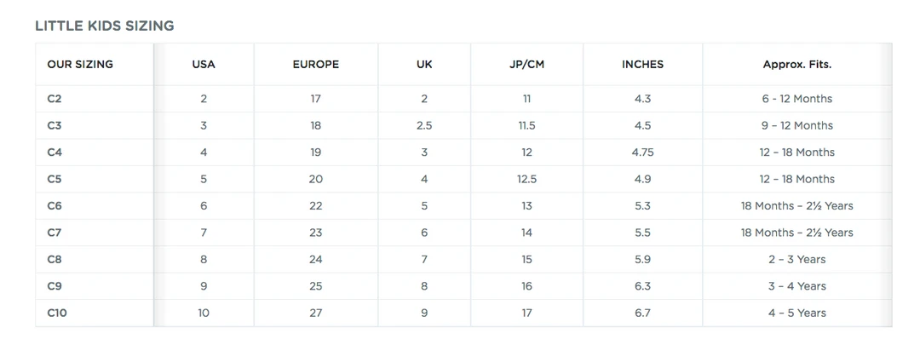The height and width of the screenshot is (345, 920).
Task: Select the C5 size row label
Action: pos(55,179)
